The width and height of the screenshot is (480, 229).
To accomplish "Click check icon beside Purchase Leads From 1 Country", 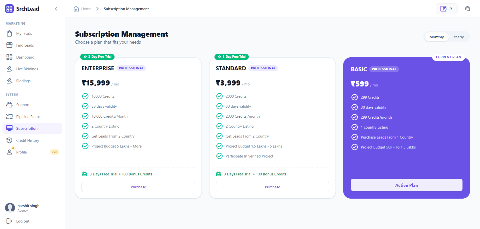I will (x=354, y=137).
